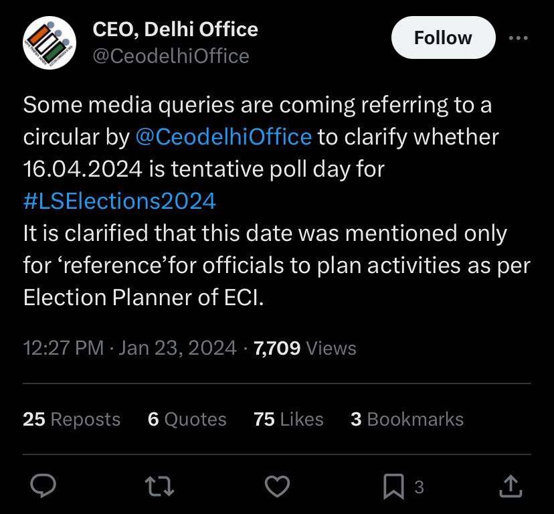554x514 pixels.
Task: Click the @CeodelhiOffice handle under the name
Action: point(171,56)
